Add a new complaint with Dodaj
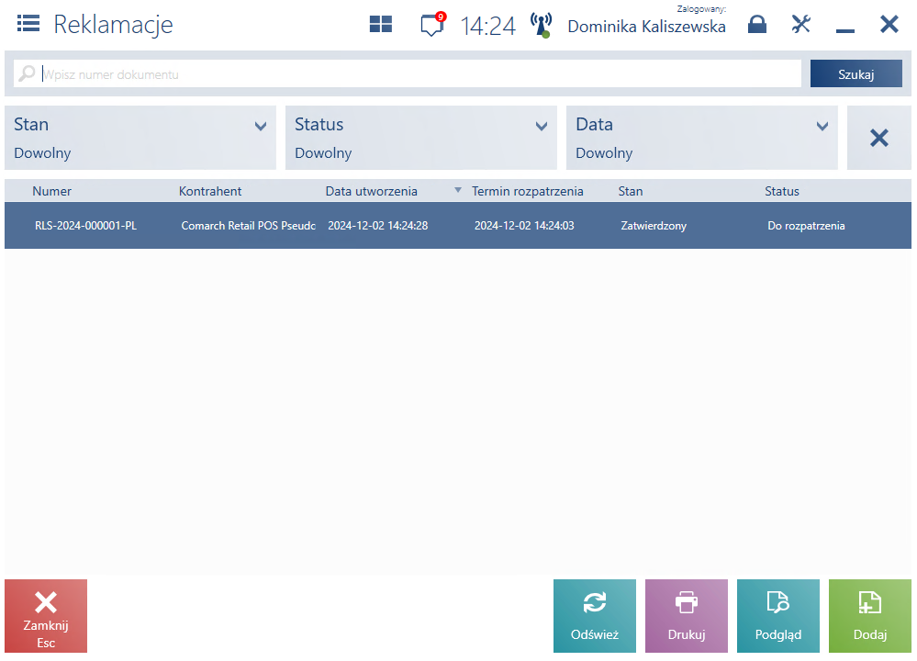Viewport: 917px width, 661px height. click(x=870, y=616)
